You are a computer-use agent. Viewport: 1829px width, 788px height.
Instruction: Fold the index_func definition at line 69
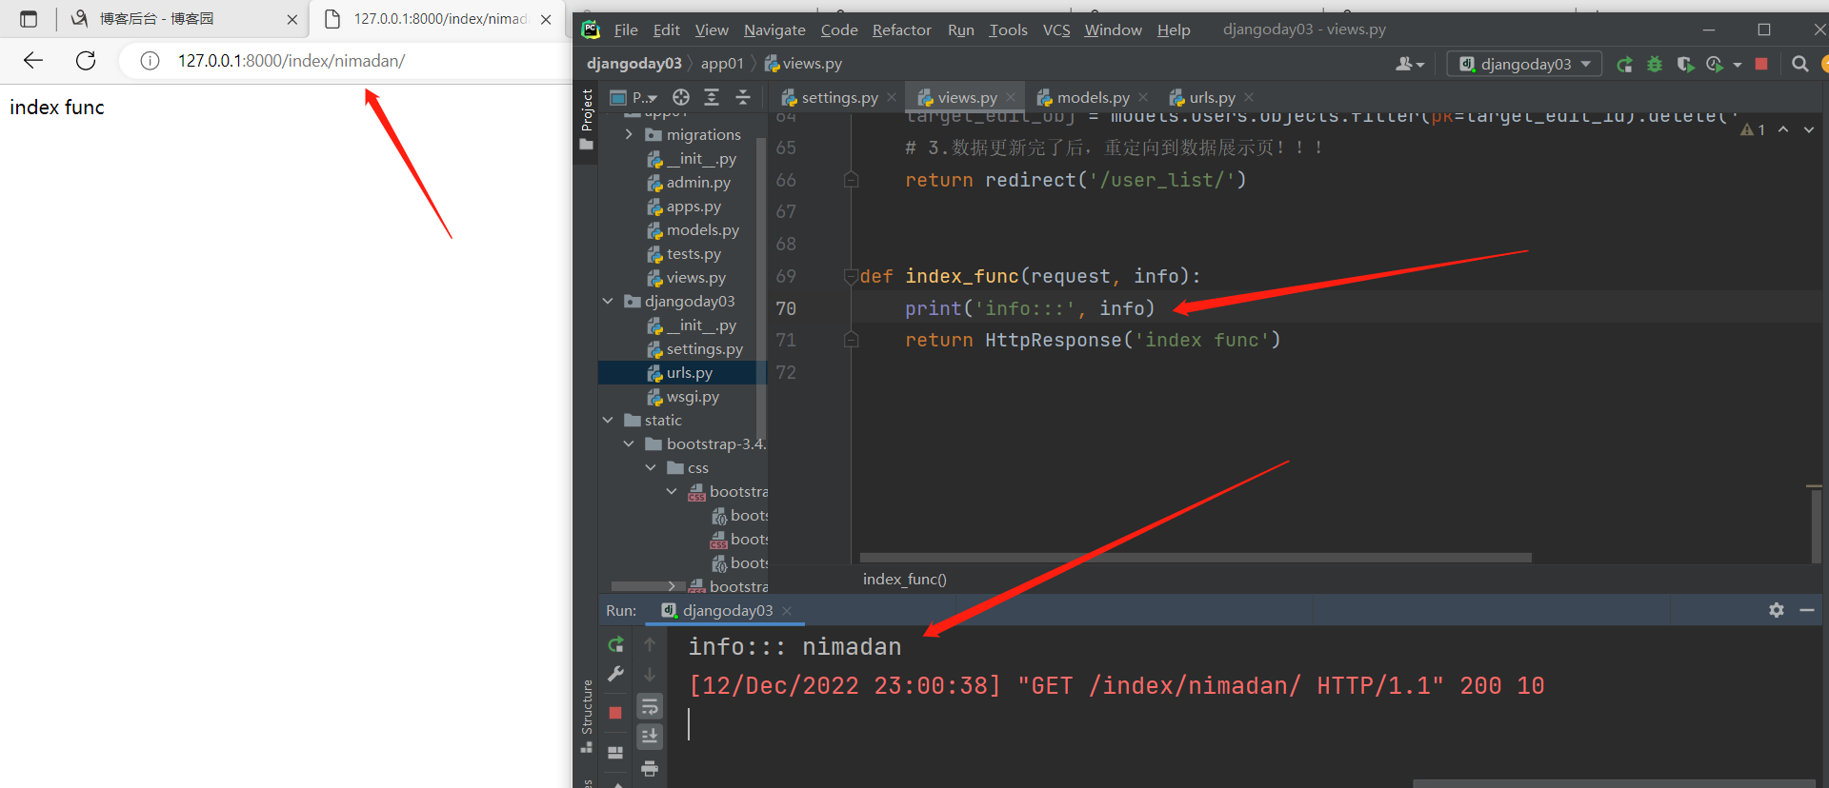point(851,277)
